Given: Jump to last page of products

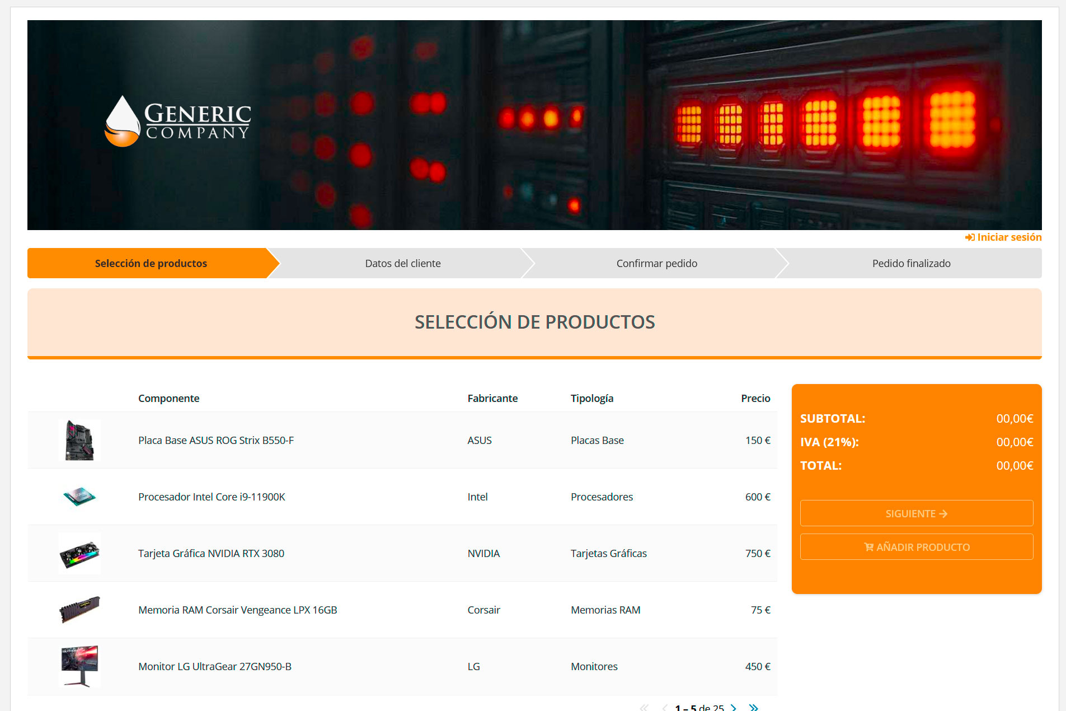Looking at the screenshot, I should [754, 708].
